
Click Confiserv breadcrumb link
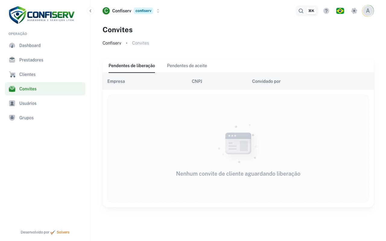112,43
